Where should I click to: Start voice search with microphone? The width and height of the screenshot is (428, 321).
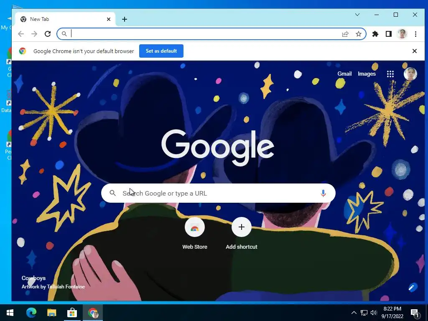tap(323, 193)
